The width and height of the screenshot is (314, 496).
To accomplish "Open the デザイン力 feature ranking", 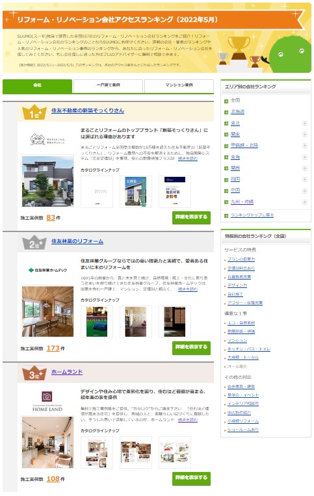I will pyautogui.click(x=237, y=285).
